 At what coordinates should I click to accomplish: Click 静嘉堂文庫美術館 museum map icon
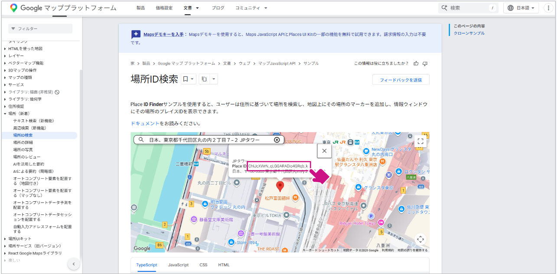click(x=194, y=219)
